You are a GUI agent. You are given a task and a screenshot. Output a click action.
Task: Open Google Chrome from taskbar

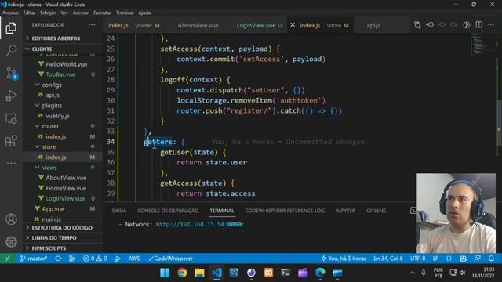182,273
